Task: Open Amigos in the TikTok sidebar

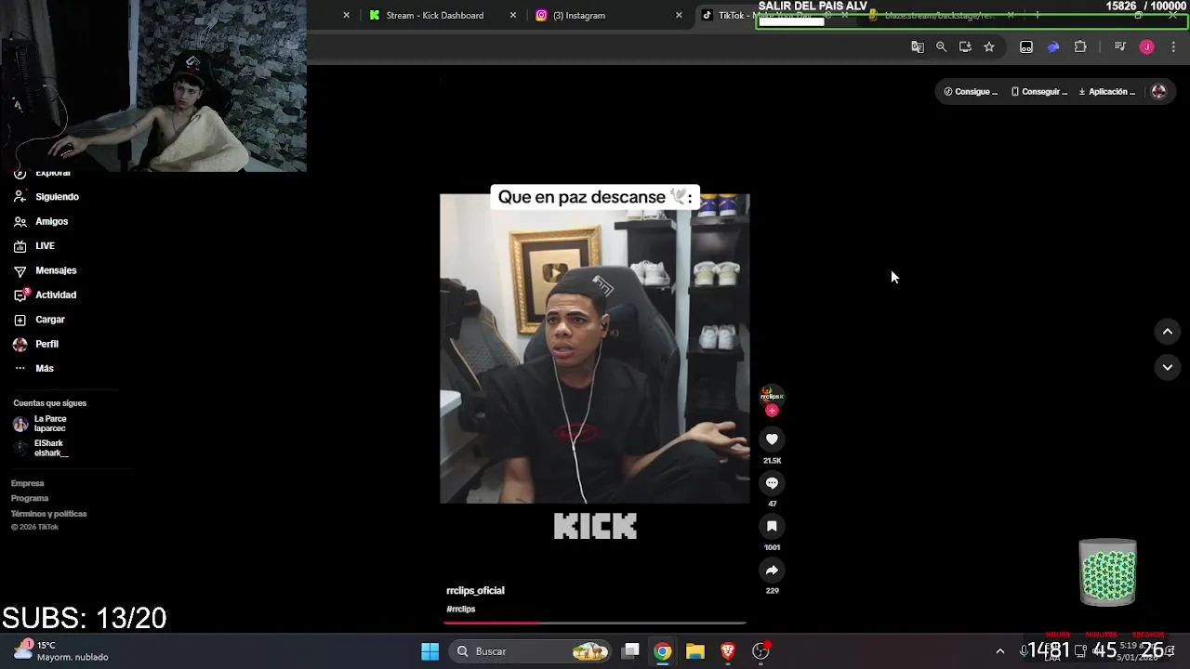Action: [41, 221]
